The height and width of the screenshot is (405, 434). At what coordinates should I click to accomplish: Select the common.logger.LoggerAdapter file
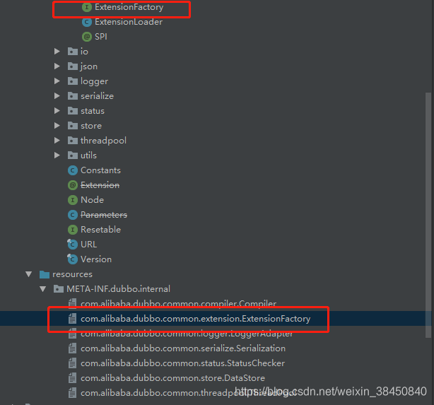187,334
